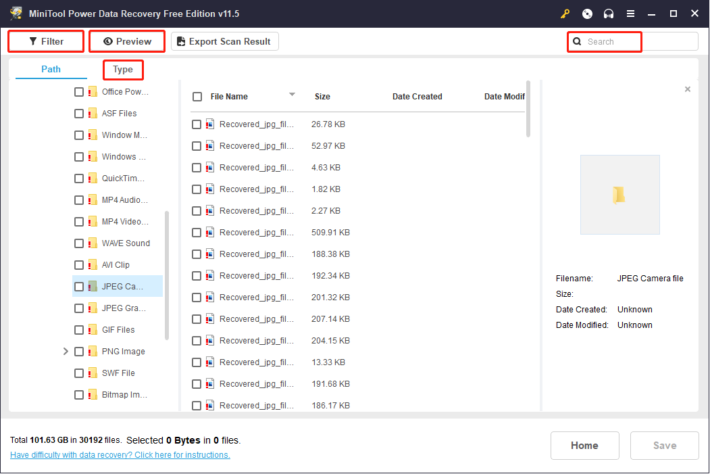710x474 pixels.
Task: Check the JPEG Ca... folder checkbox
Action: point(79,287)
